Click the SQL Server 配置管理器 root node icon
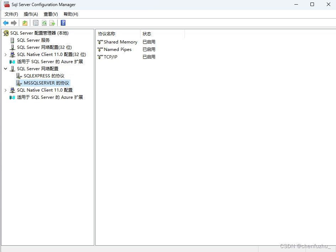The height and width of the screenshot is (252, 336). tap(6, 33)
